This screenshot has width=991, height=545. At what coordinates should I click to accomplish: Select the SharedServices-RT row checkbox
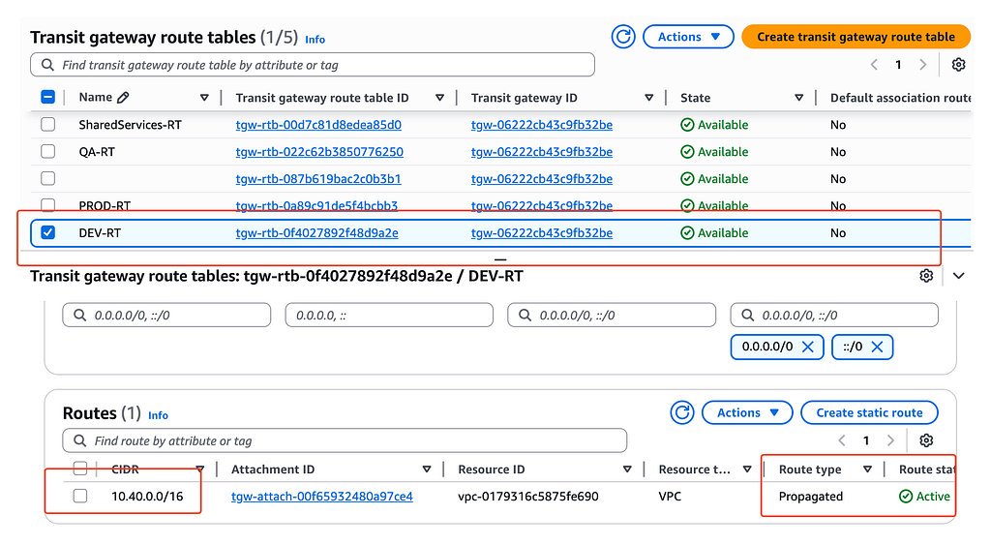48,125
